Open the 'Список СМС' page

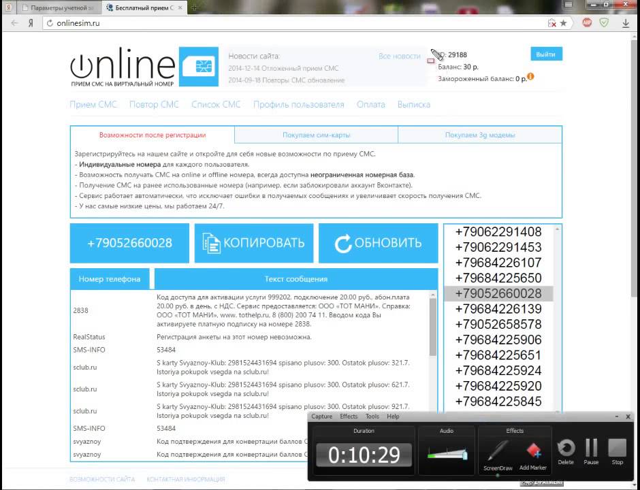216,104
